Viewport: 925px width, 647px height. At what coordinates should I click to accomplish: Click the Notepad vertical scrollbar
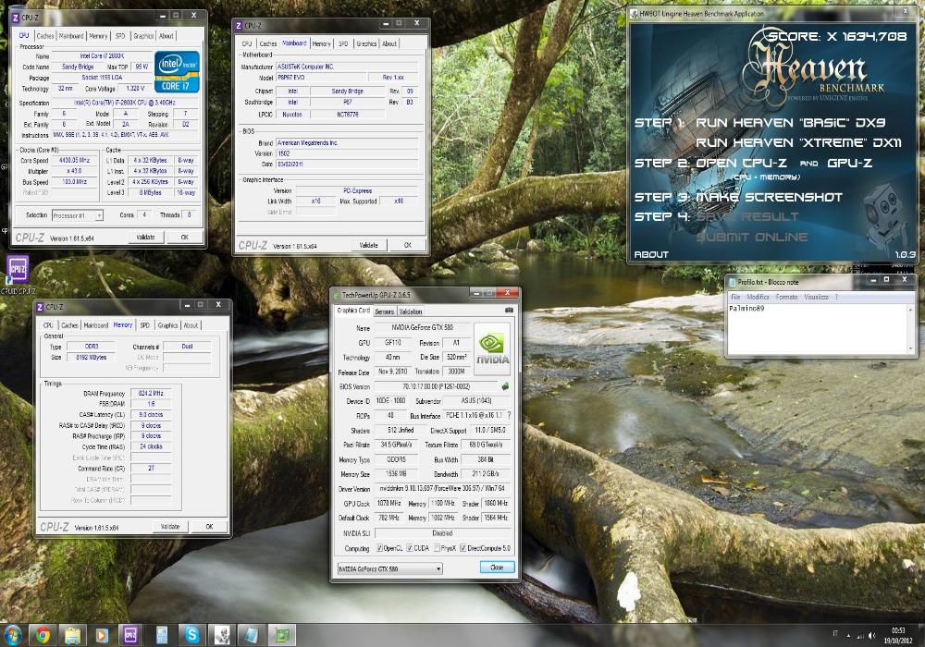pos(911,329)
